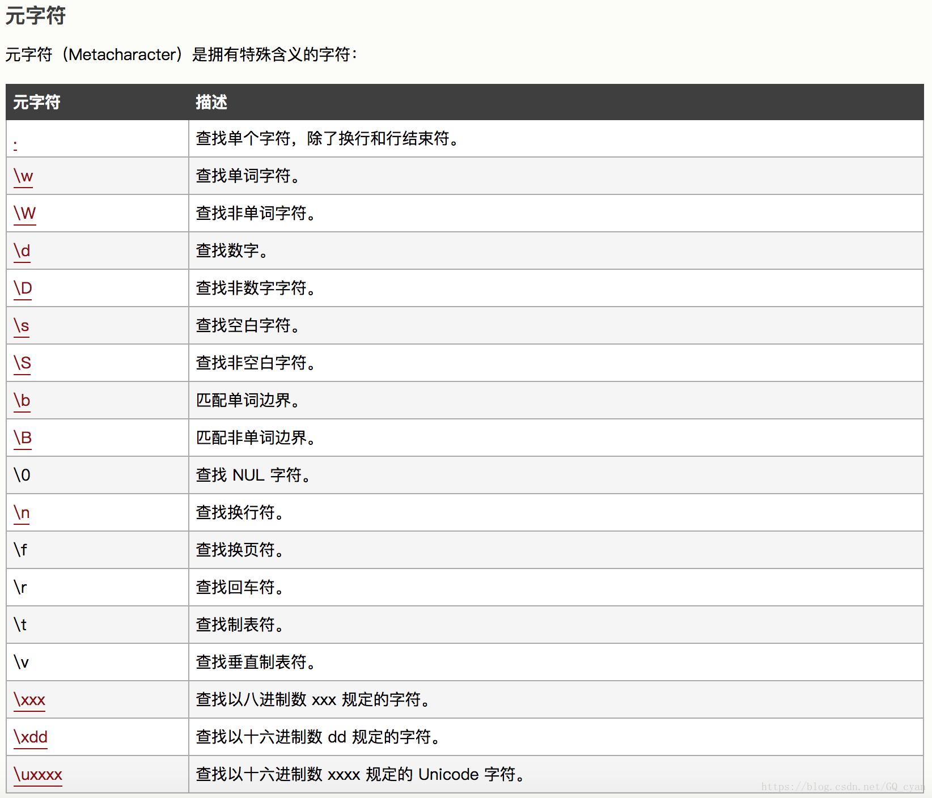Image resolution: width=932 pixels, height=798 pixels.
Task: Click the uppercase \B link
Action: point(23,438)
